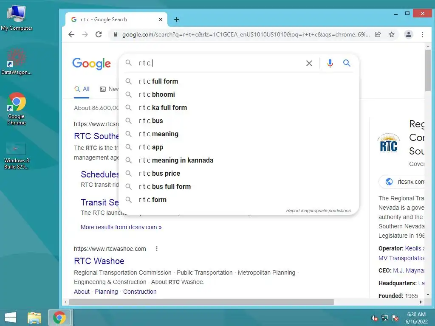This screenshot has height=326, width=435.
Task: Pick the 'r t c ka full form' suggestion
Action: 239,107
